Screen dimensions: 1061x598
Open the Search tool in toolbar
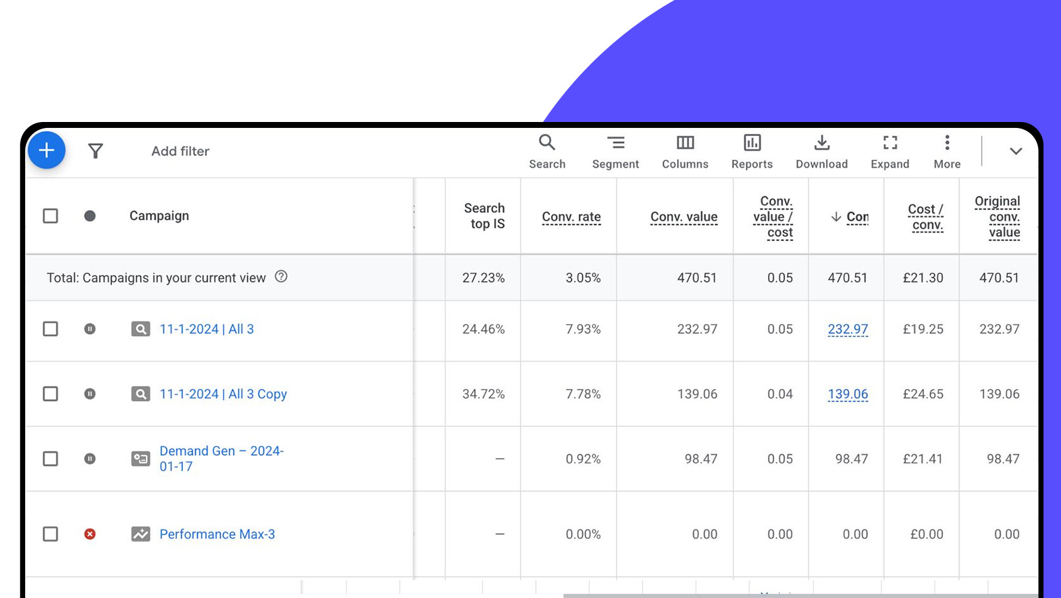click(x=547, y=152)
